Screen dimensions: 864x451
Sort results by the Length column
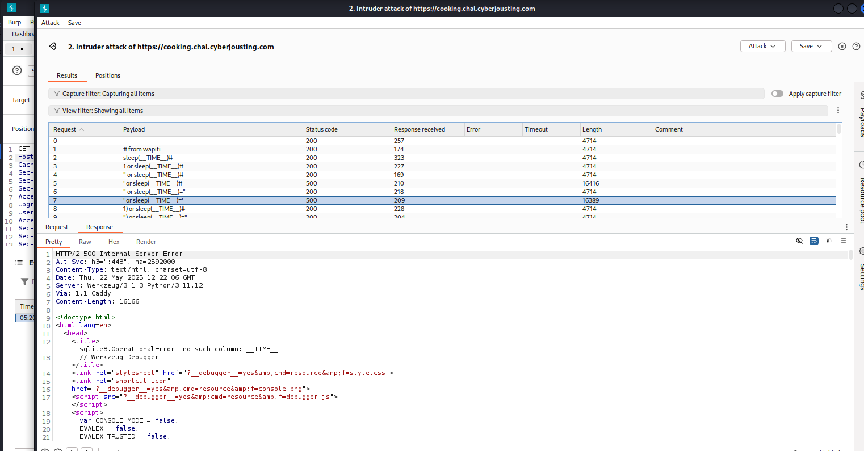click(616, 129)
